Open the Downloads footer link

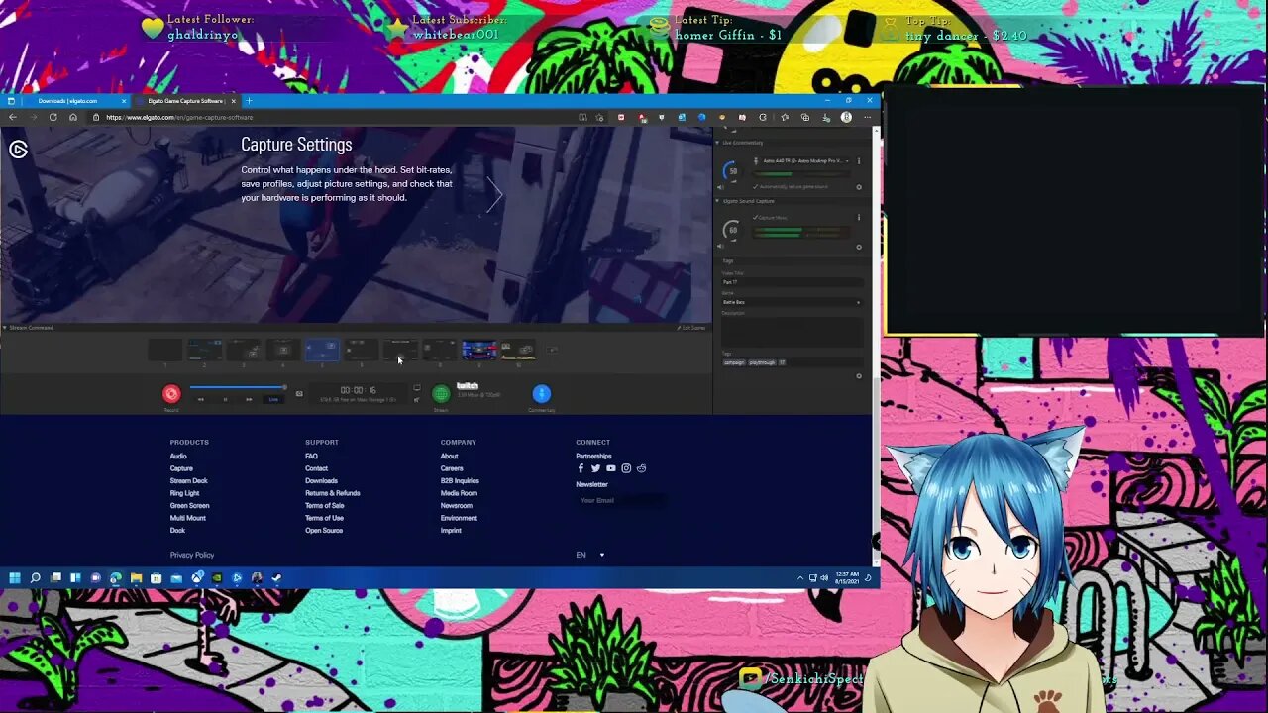tap(321, 481)
